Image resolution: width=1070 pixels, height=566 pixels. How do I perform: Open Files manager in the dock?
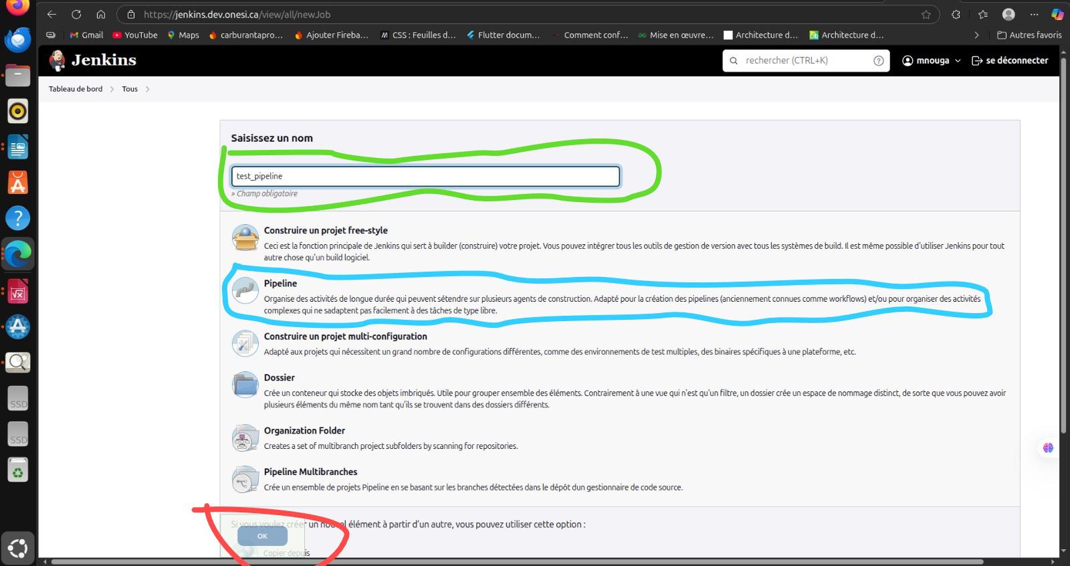tap(18, 75)
